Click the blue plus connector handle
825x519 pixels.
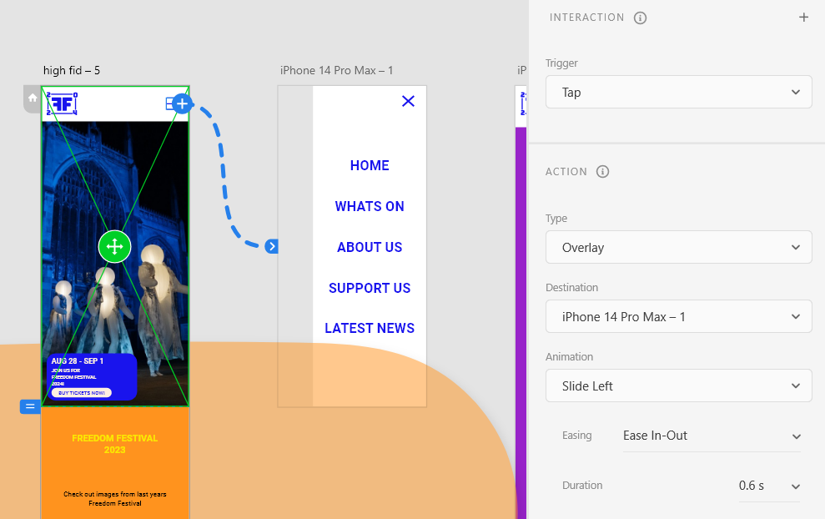tap(184, 103)
